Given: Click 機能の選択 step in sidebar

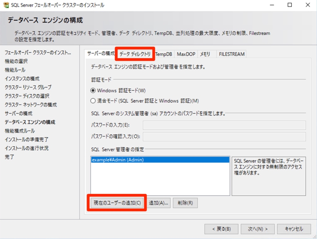Looking at the screenshot, I should pyautogui.click(x=16, y=61).
